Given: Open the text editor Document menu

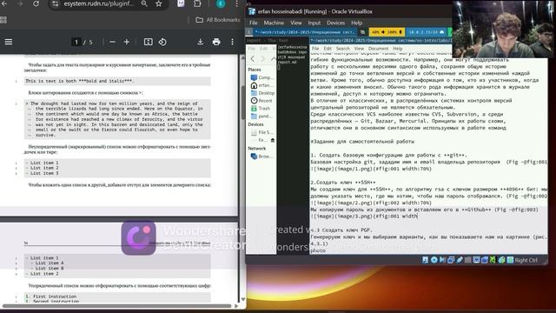Looking at the screenshot, I should 378,49.
